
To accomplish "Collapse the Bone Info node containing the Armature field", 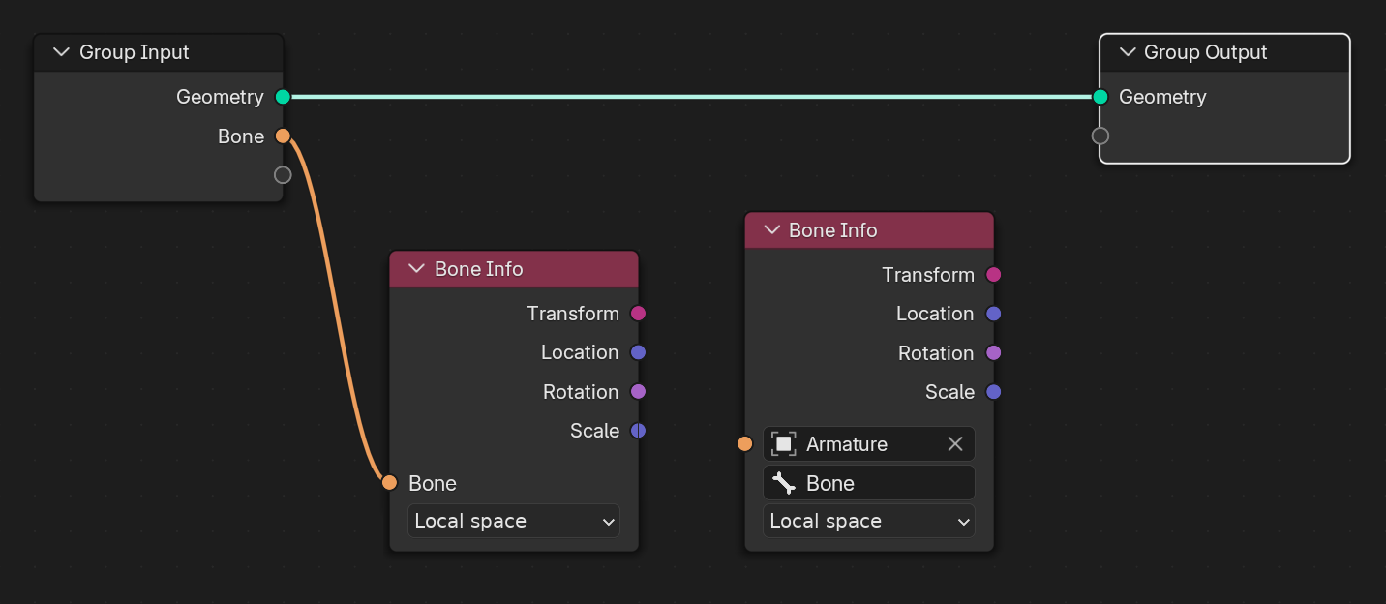I will (x=772, y=230).
